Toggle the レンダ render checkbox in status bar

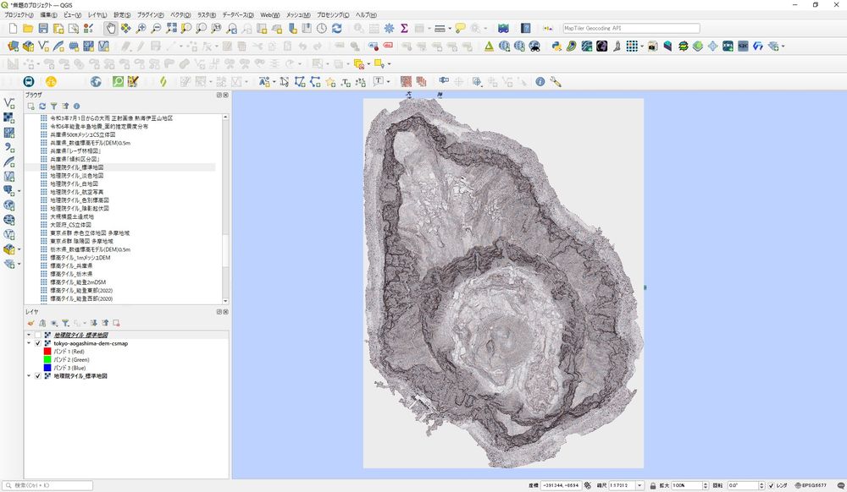(770, 486)
